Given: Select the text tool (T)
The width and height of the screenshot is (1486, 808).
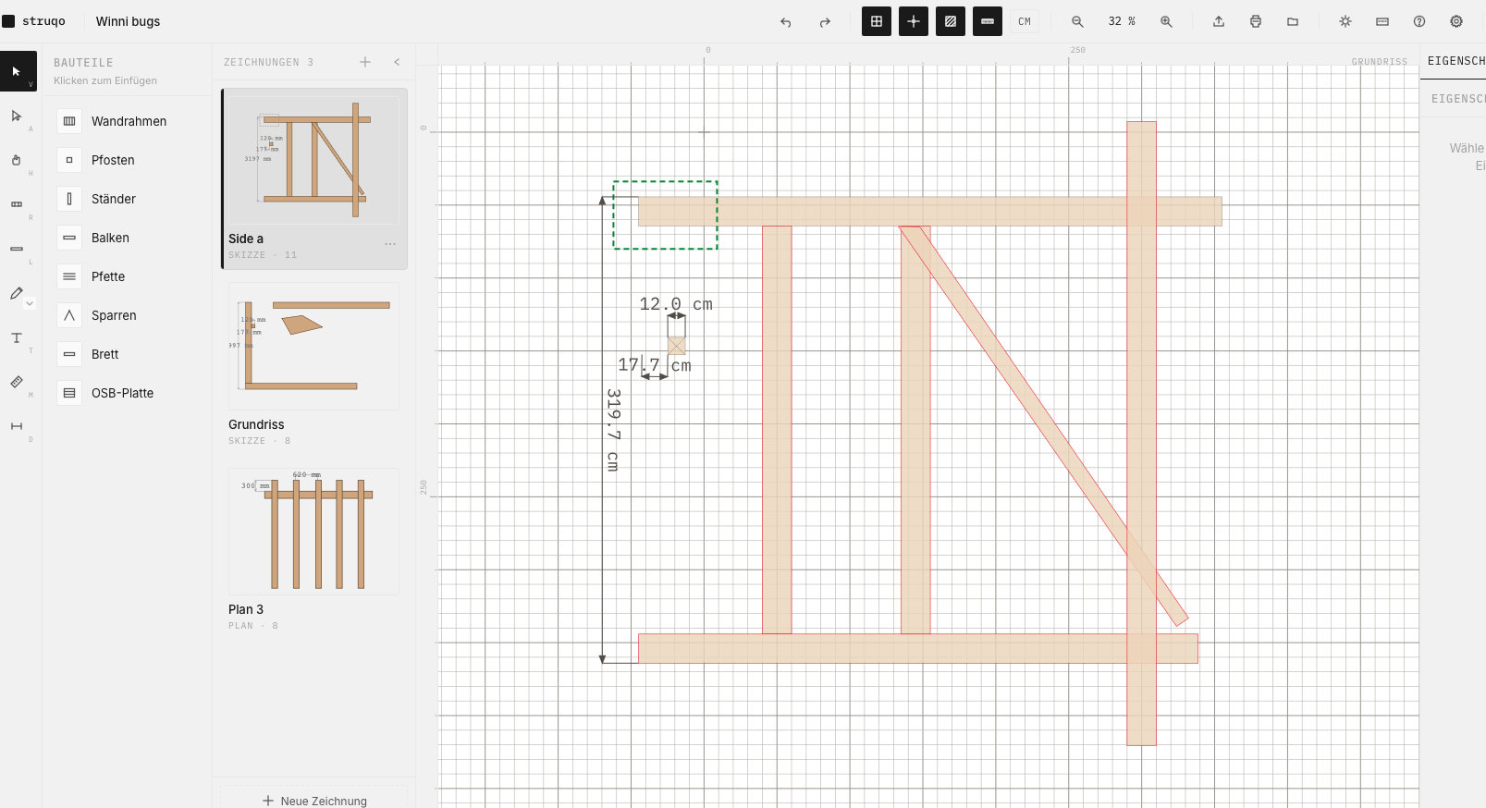Looking at the screenshot, I should (x=18, y=338).
